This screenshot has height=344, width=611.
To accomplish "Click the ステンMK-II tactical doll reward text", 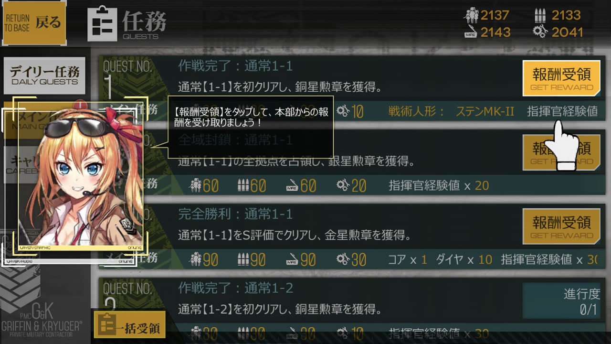I will tap(485, 111).
